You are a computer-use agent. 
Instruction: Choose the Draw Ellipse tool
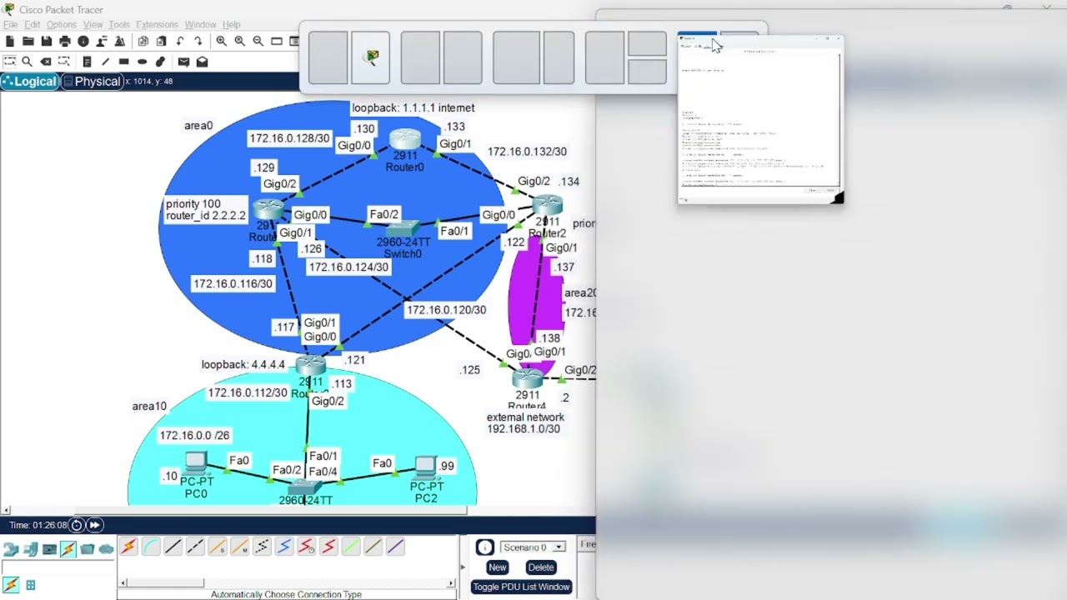[142, 62]
